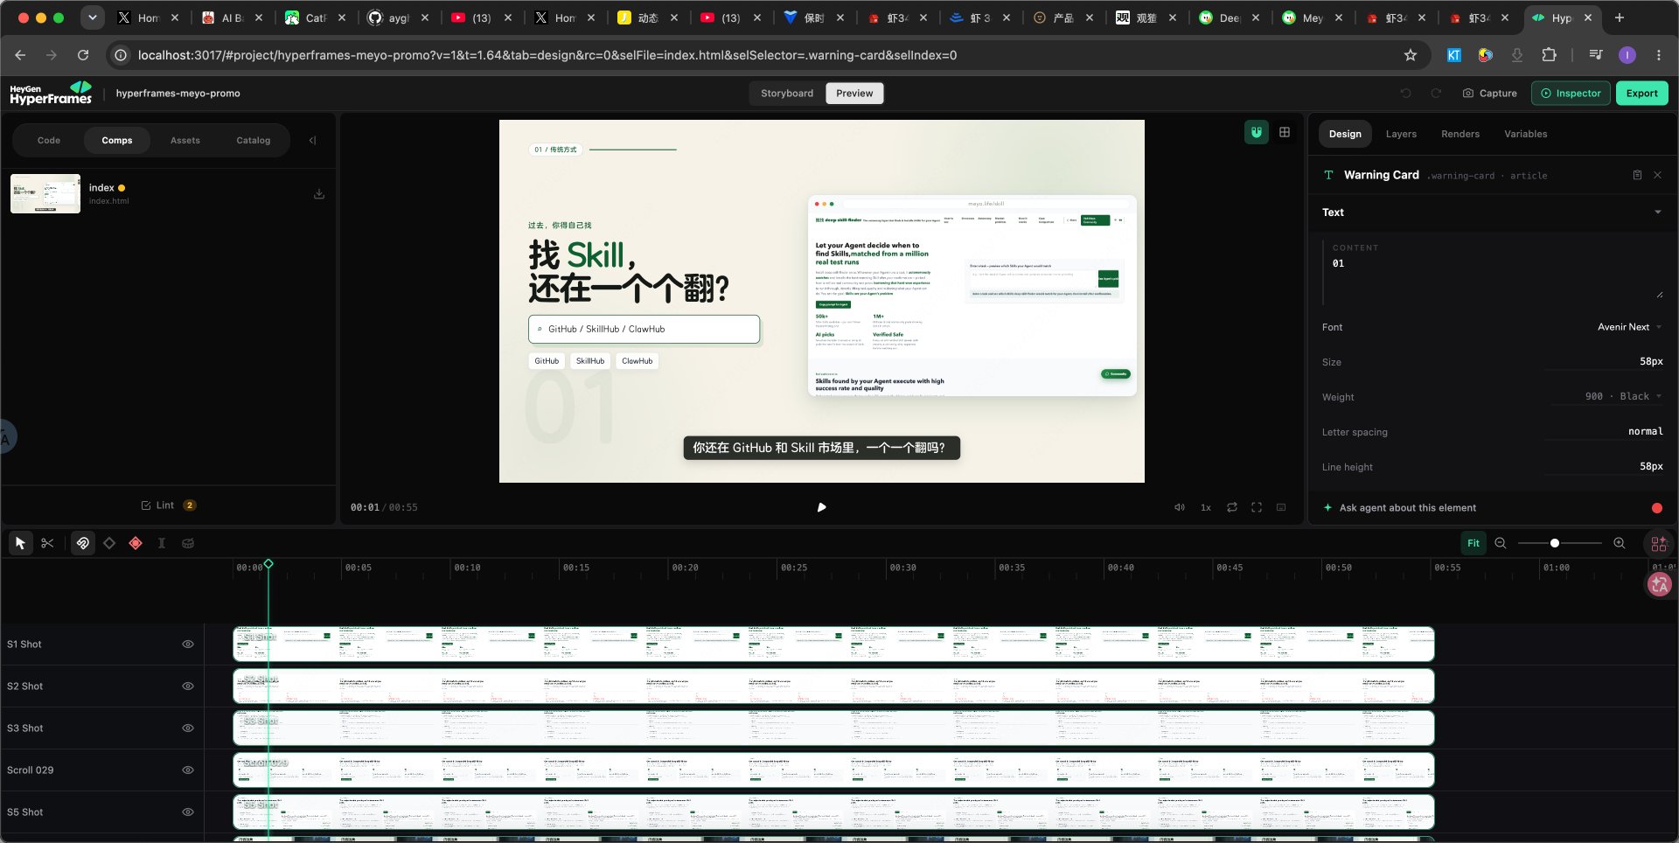Switch to the Layers tab in inspector
This screenshot has width=1679, height=843.
pos(1401,134)
